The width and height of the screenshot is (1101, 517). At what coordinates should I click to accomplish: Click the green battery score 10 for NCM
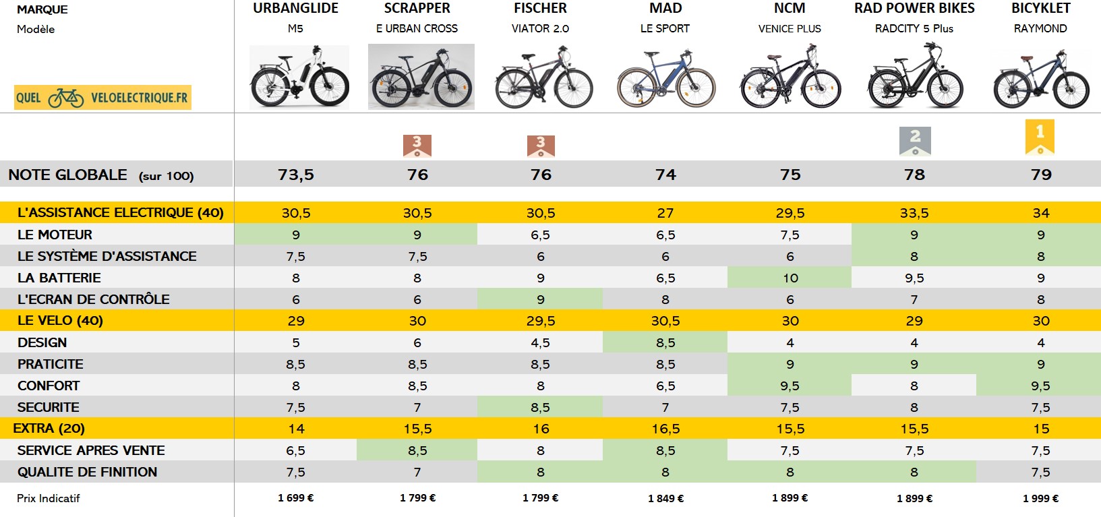click(790, 278)
